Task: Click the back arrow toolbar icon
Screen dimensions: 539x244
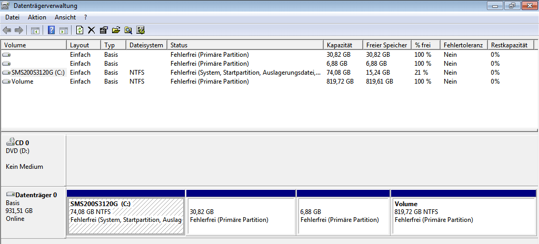Action: [7, 30]
